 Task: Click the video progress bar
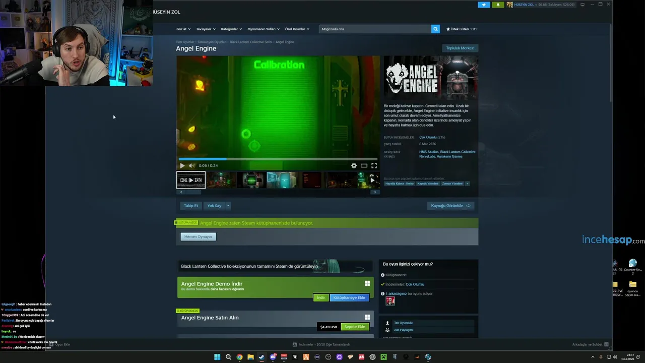click(278, 159)
